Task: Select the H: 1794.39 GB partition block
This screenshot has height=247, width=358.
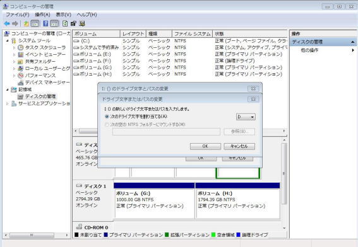Action: pyautogui.click(x=237, y=200)
